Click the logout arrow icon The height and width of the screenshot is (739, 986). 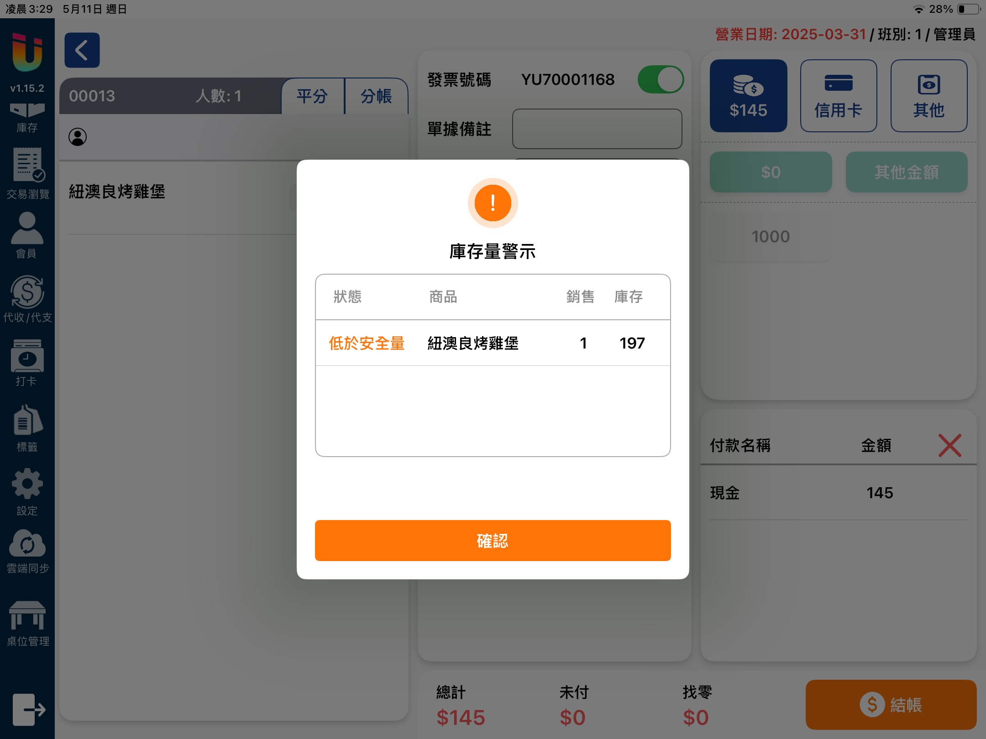pyautogui.click(x=28, y=709)
